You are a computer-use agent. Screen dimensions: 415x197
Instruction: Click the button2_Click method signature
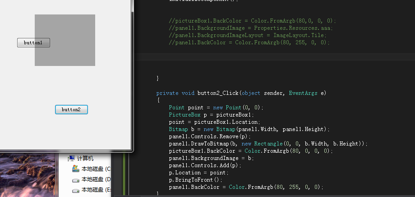click(x=241, y=93)
